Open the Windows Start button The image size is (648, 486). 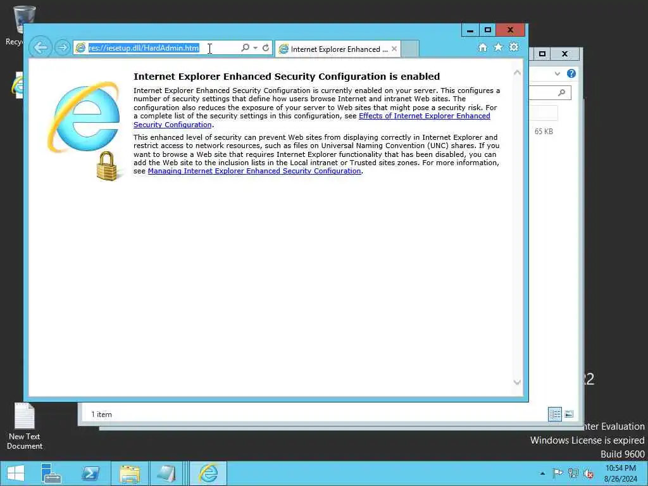[x=15, y=473]
